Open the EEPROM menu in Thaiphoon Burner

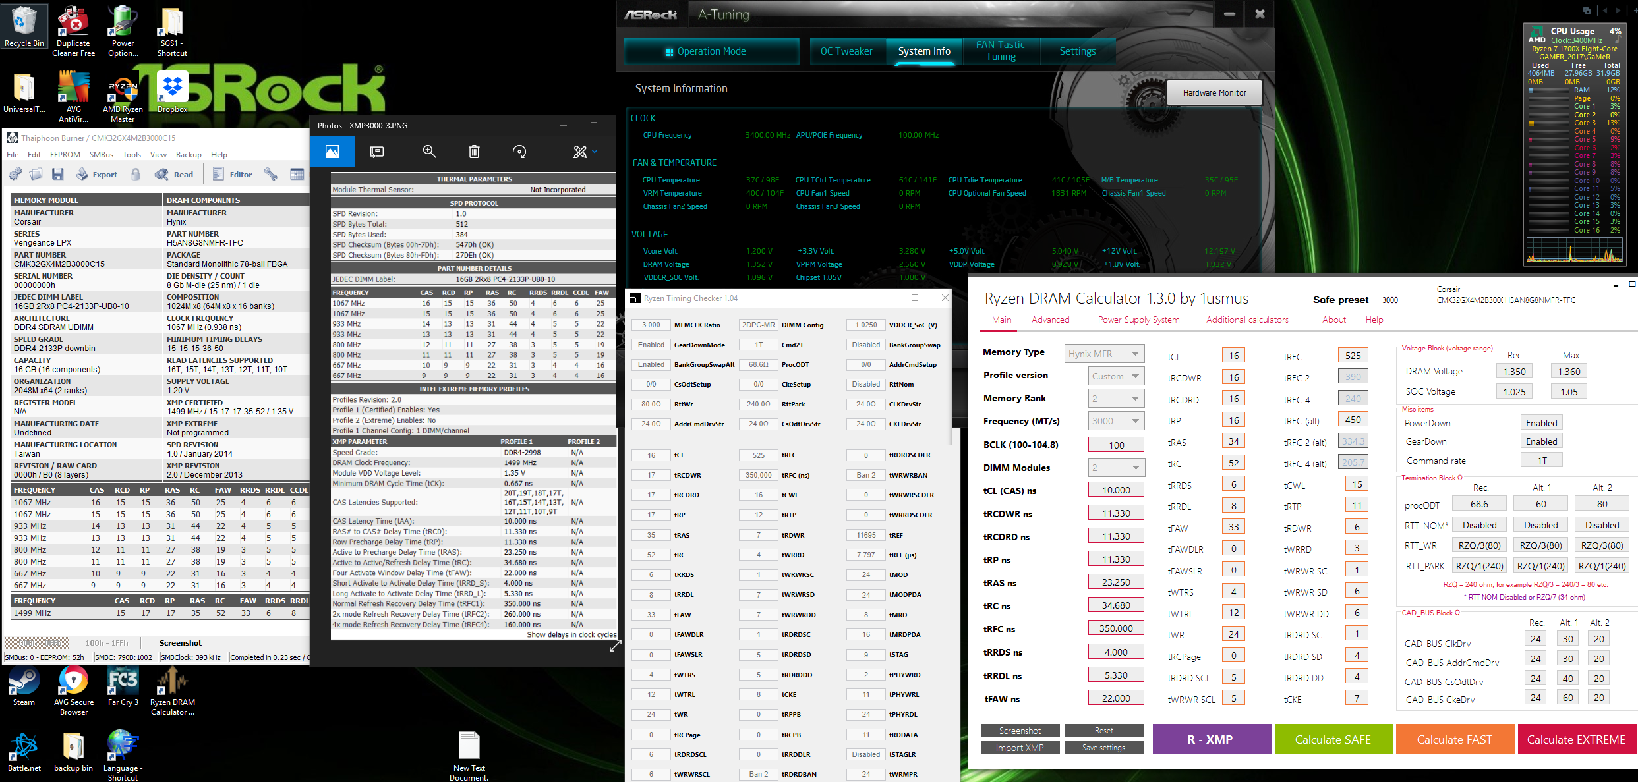coord(65,155)
